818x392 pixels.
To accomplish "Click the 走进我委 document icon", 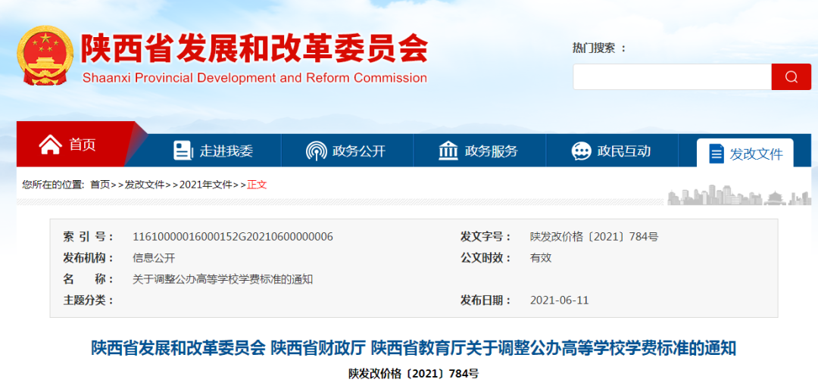I will 183,151.
